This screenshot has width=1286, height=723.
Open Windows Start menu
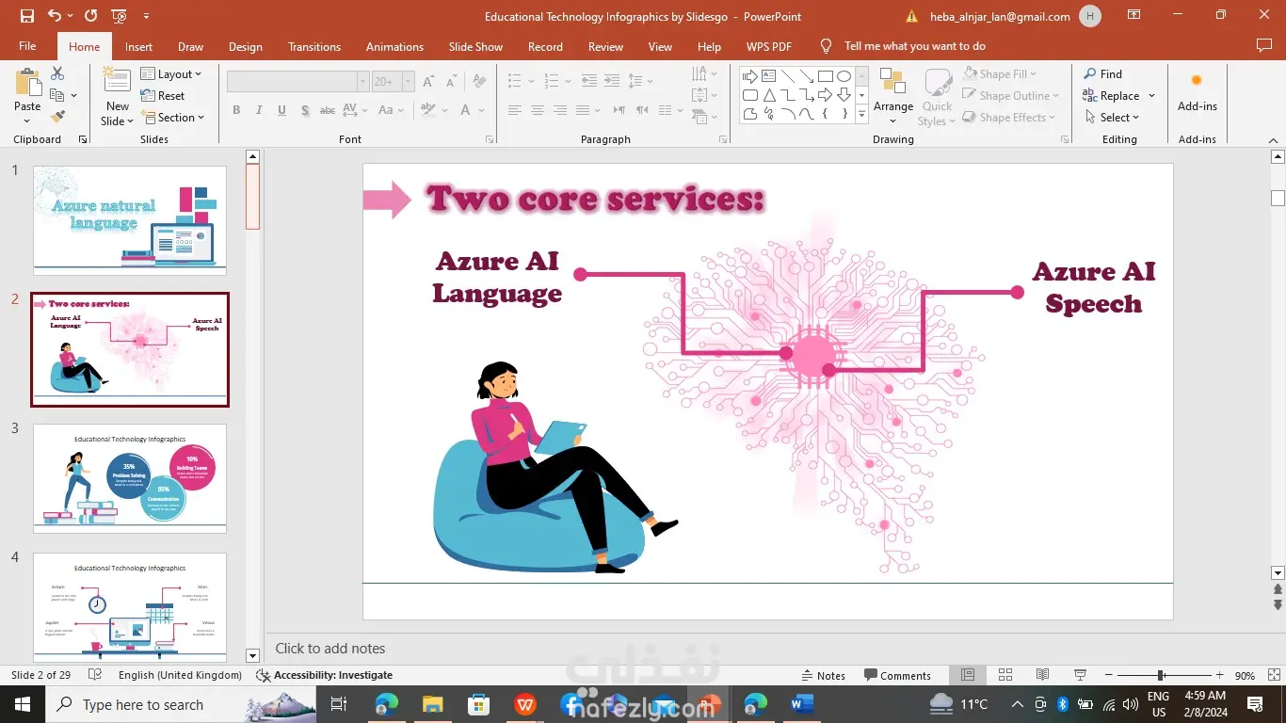tap(22, 704)
